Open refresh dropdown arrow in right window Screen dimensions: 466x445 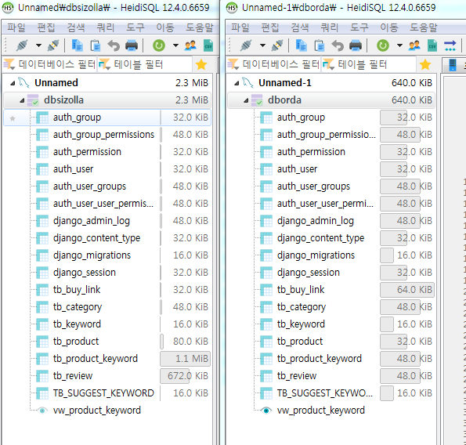coord(399,45)
